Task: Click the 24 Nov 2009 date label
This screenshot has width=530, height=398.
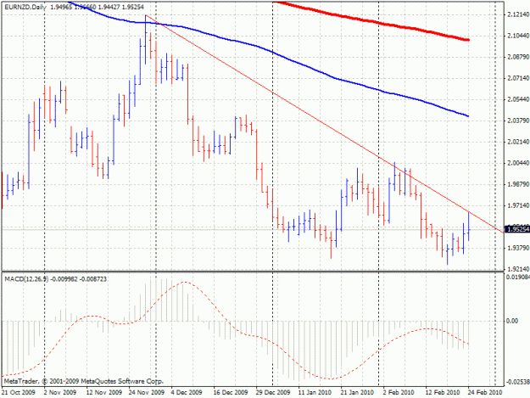Action: [x=147, y=392]
